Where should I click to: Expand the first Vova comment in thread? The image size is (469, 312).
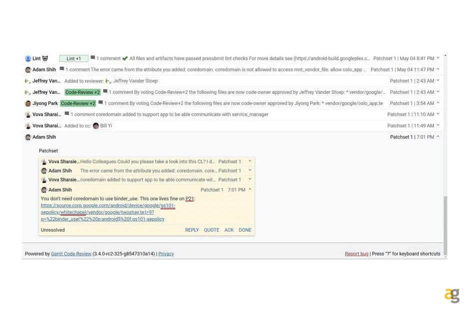click(x=250, y=162)
